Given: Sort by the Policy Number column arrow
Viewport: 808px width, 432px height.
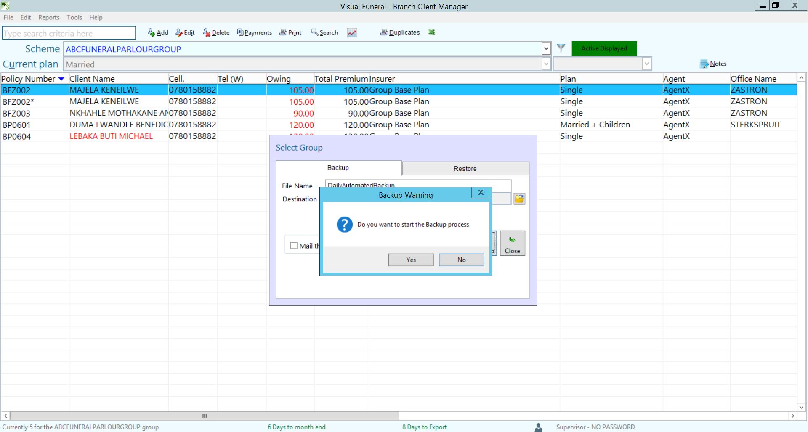Looking at the screenshot, I should (x=61, y=79).
